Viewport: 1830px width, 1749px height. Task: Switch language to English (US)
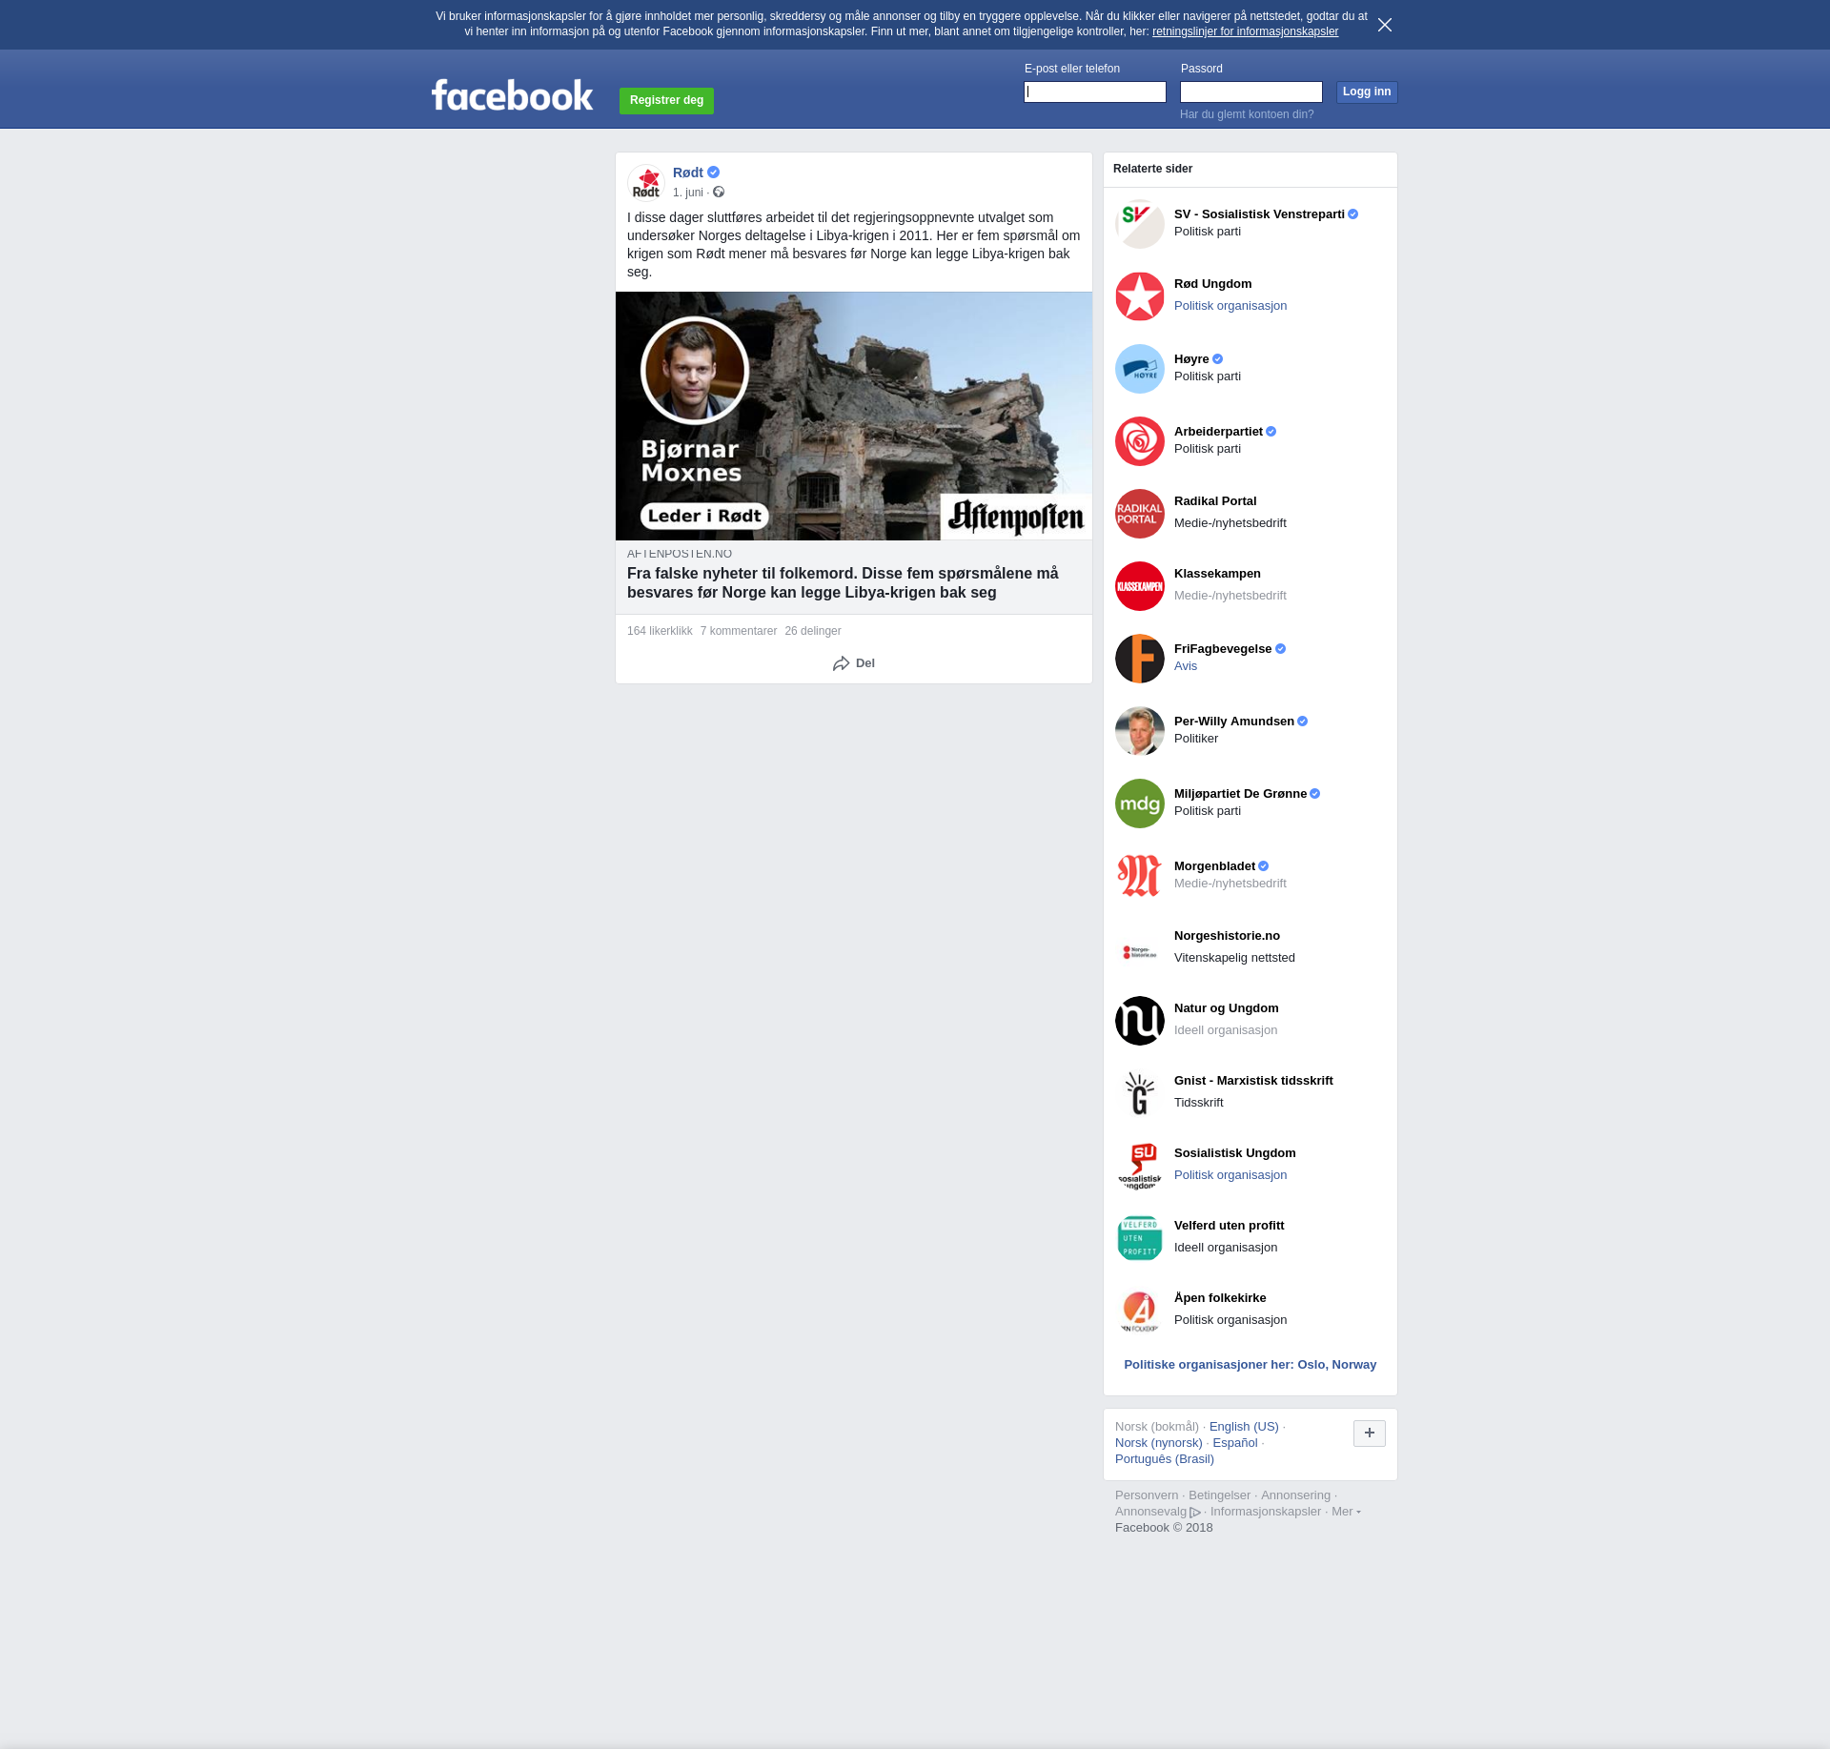pos(1243,1427)
